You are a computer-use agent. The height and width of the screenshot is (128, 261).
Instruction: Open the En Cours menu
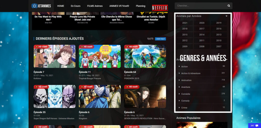tap(75, 6)
